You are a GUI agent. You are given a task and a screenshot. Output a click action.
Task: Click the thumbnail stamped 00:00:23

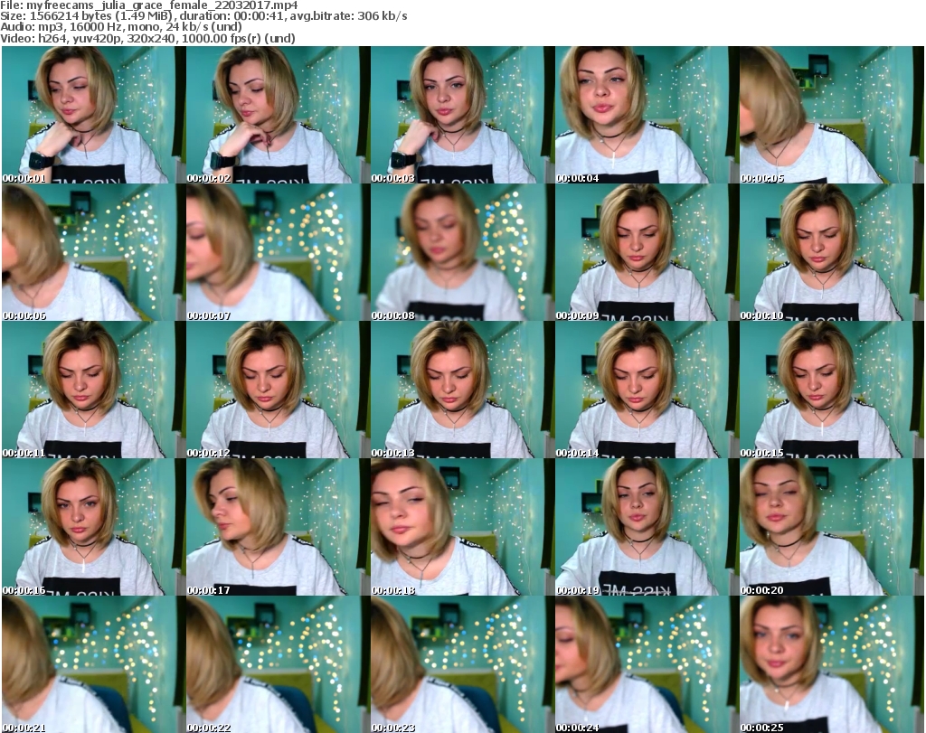click(462, 664)
